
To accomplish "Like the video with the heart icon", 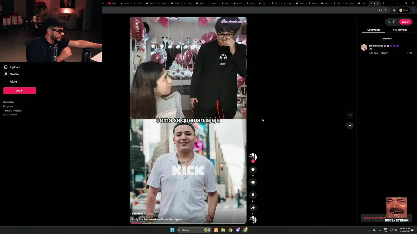I will 253,170.
